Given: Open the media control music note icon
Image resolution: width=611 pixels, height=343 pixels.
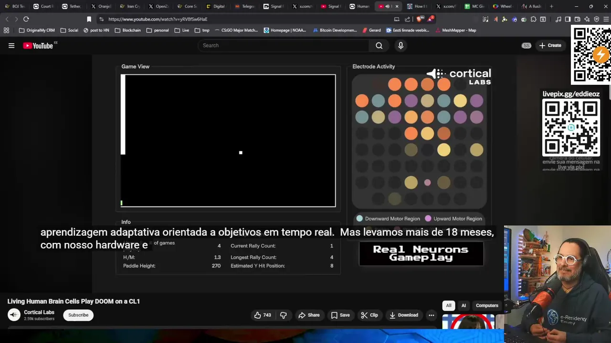Looking at the screenshot, I should click(x=558, y=19).
